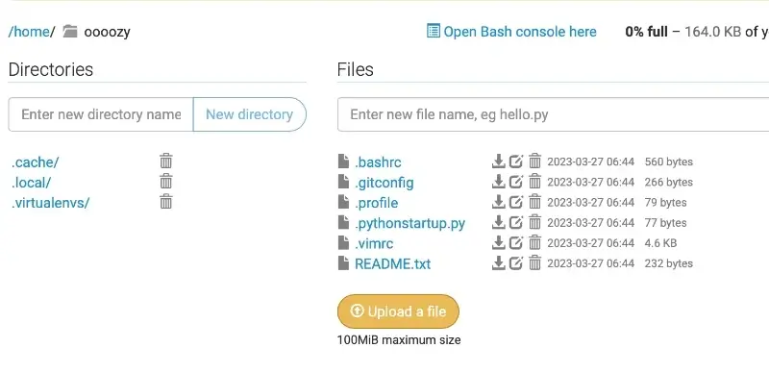This screenshot has height=373, width=769.
Task: Download the .profile file
Action: click(498, 202)
